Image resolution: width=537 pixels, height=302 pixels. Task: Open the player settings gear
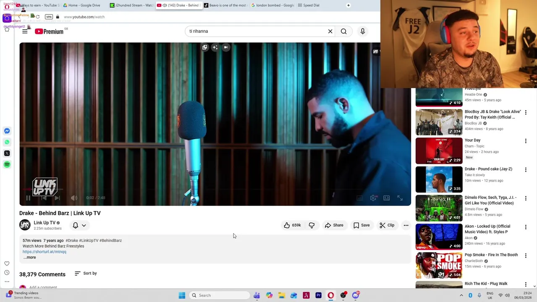click(x=373, y=198)
